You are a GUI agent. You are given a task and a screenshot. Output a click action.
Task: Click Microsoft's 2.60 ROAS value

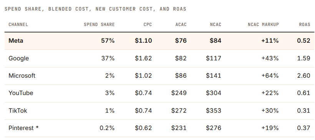[303, 76]
